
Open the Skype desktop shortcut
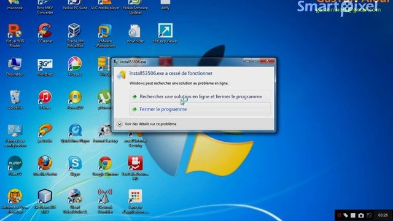[75, 166]
